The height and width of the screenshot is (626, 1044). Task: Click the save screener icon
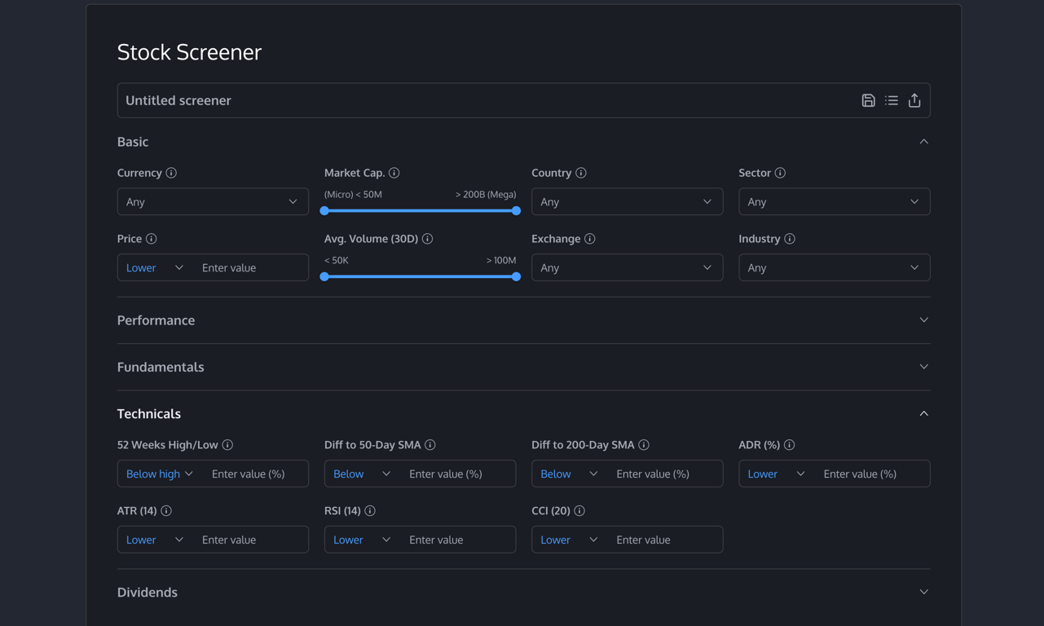[x=868, y=100]
